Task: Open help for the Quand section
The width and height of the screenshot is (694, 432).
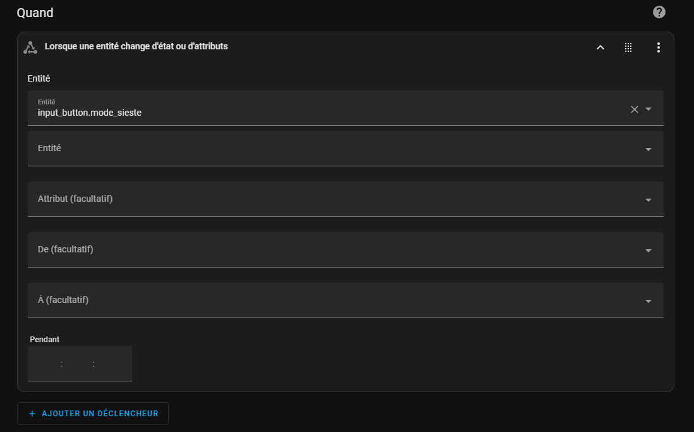Action: (659, 13)
